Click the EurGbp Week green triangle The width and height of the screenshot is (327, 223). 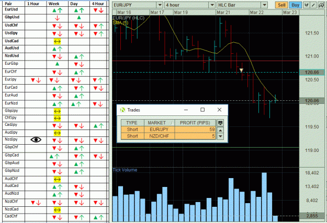click(57, 64)
